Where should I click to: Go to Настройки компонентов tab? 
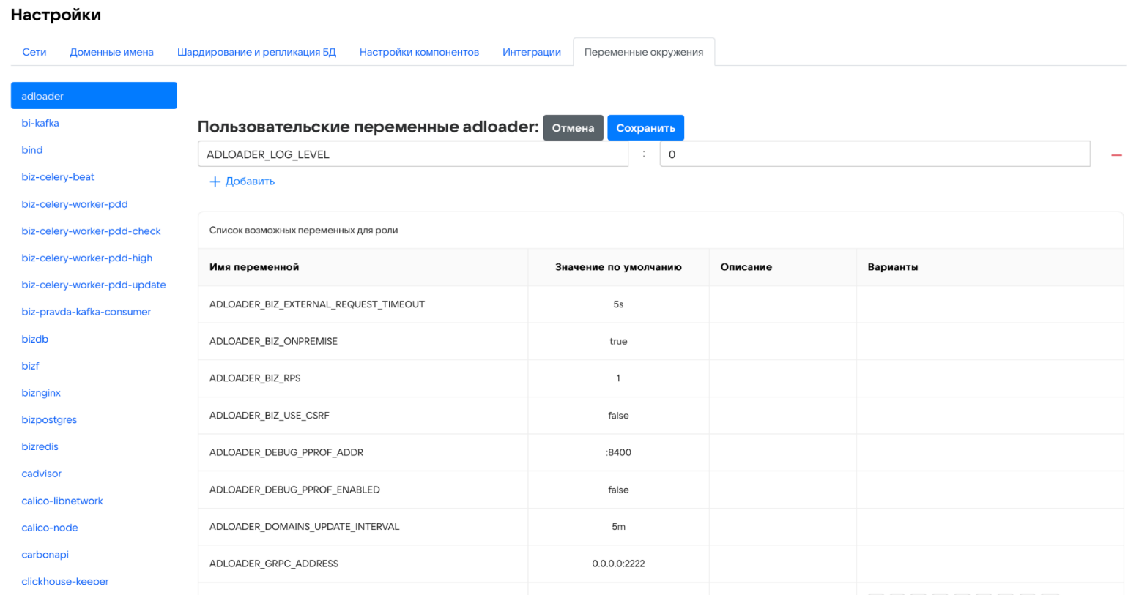pos(419,52)
